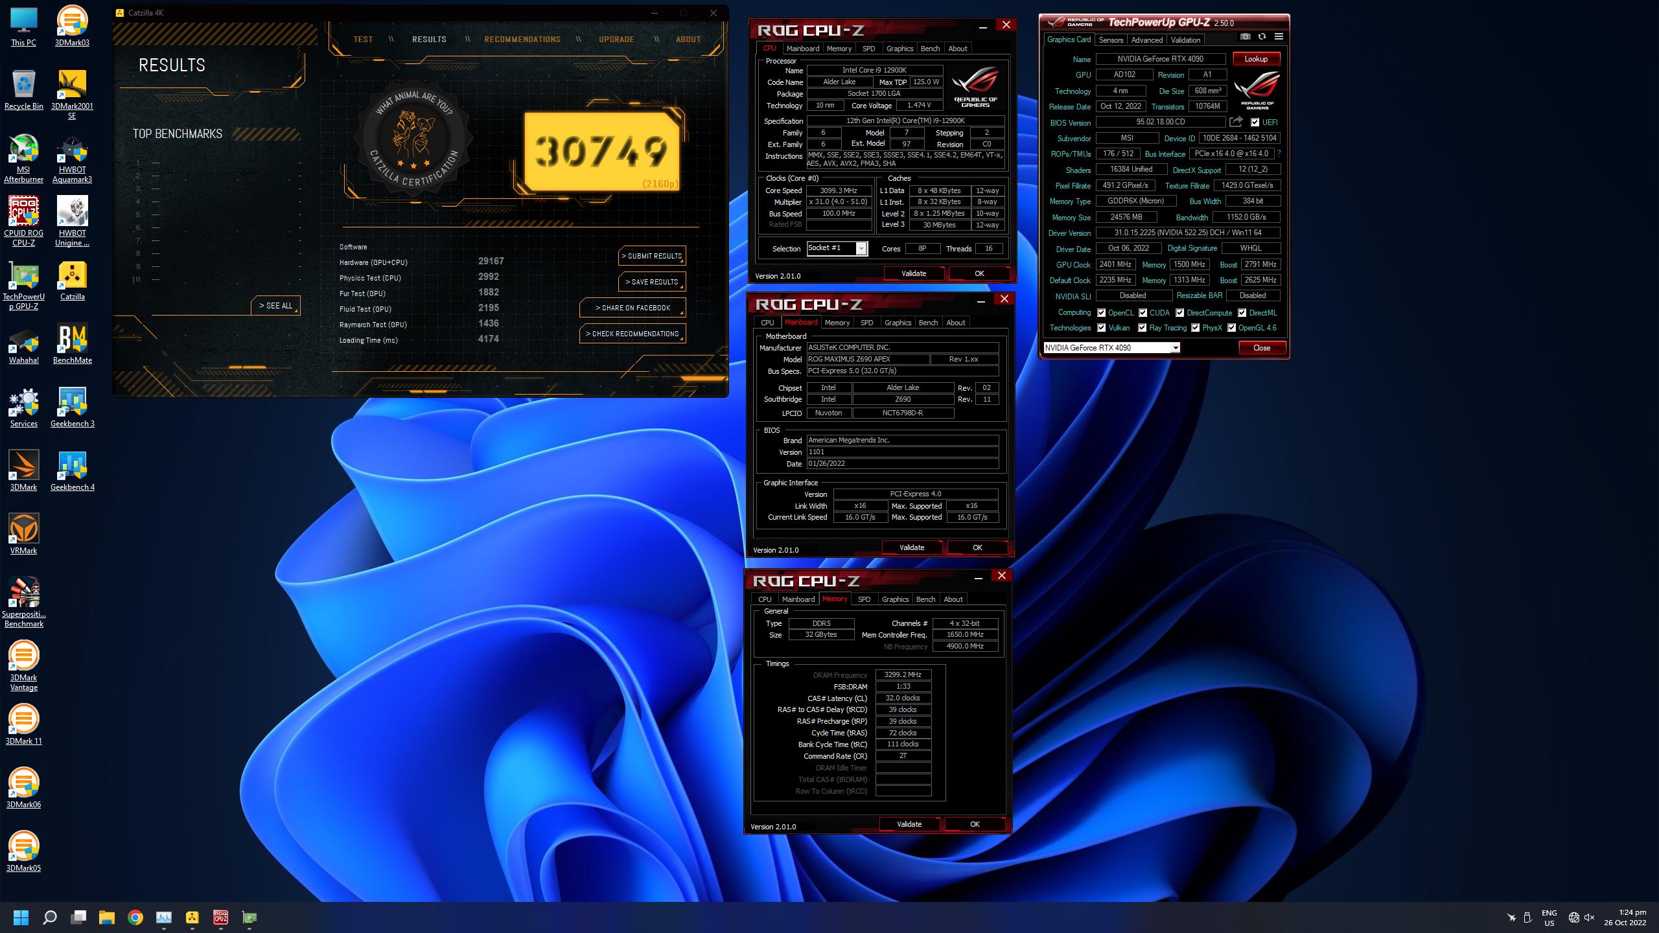Launch the 3DMark desktop shortcut
The width and height of the screenshot is (1659, 933).
click(23, 471)
